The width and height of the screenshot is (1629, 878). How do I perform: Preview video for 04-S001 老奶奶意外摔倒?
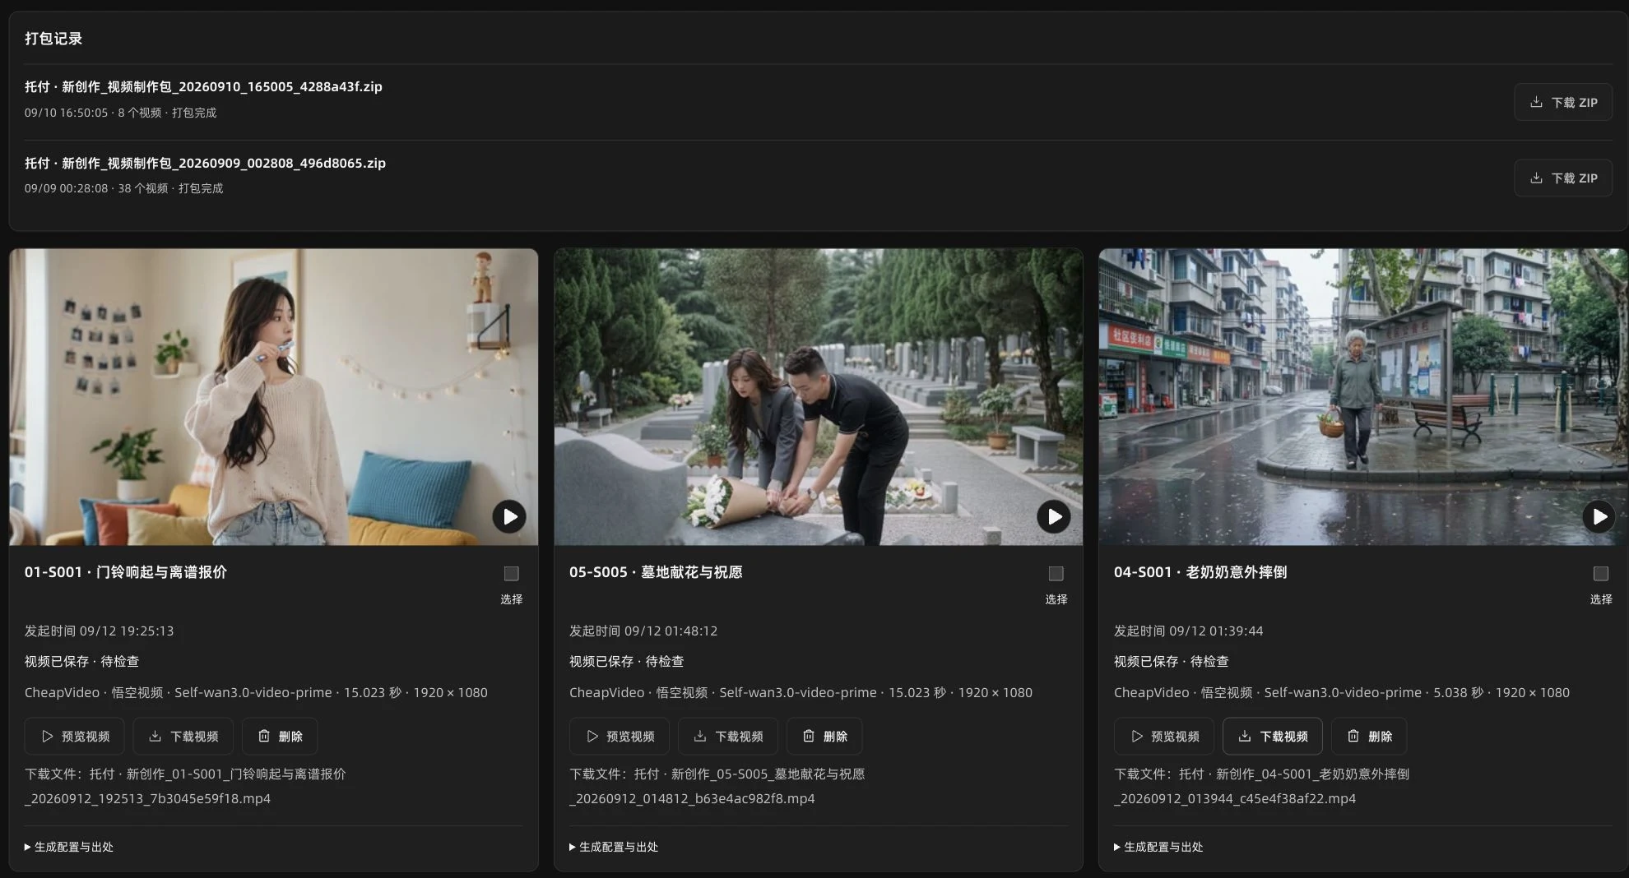[1164, 737]
